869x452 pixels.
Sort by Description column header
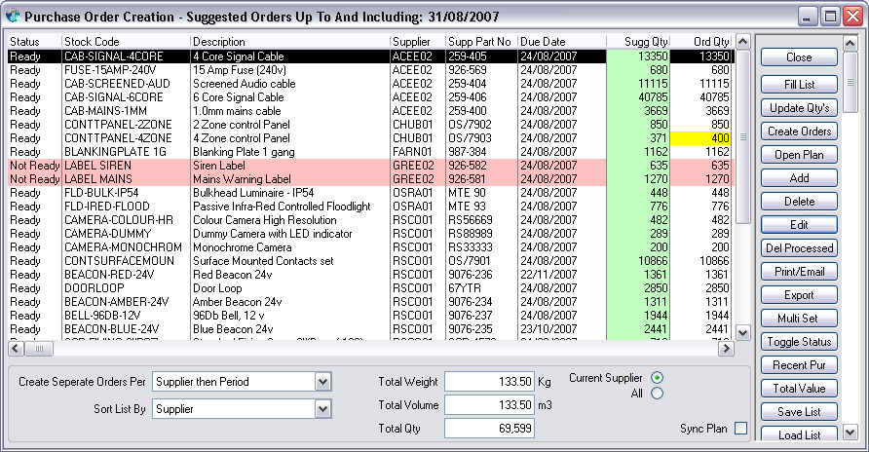coord(290,42)
